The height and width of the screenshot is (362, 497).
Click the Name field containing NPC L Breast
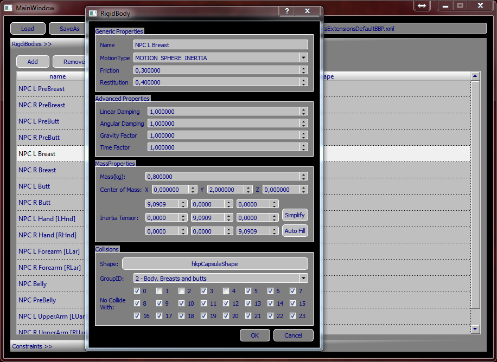tap(221, 45)
